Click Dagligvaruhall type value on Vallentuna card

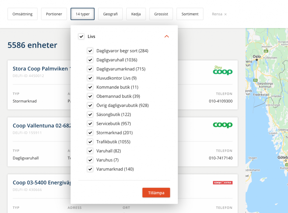(26, 158)
